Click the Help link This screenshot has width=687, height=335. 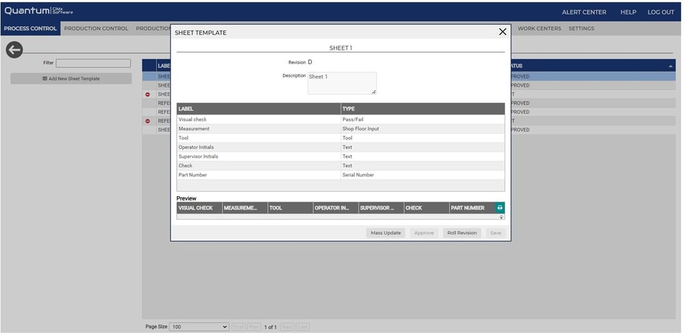(628, 12)
